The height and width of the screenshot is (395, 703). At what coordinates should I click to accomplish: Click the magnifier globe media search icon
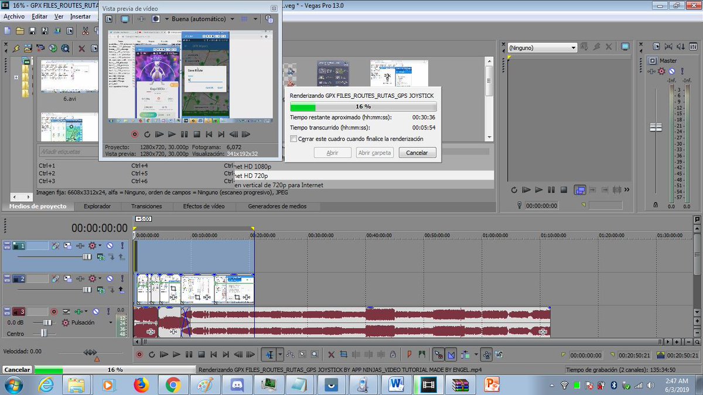(x=66, y=49)
